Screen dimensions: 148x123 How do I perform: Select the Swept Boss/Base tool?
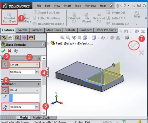[x=46, y=13]
